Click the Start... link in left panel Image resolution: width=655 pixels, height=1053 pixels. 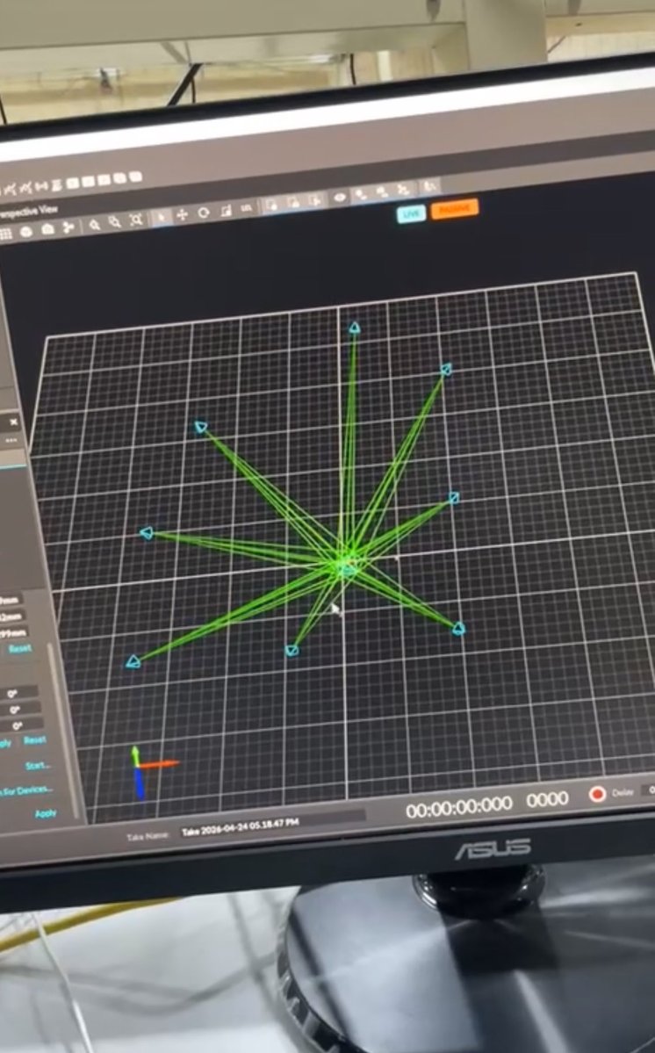[38, 766]
